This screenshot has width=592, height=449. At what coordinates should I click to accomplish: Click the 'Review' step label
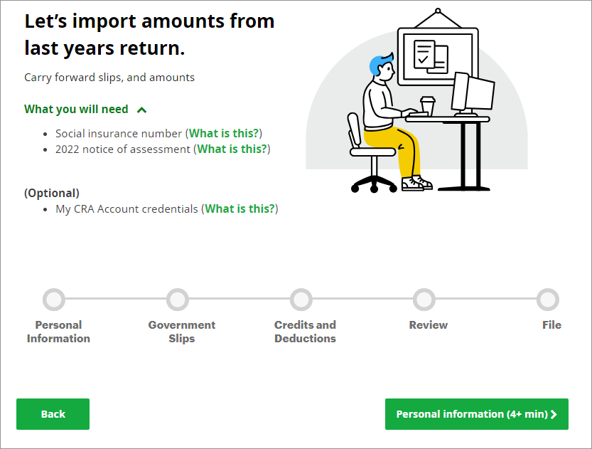(429, 325)
